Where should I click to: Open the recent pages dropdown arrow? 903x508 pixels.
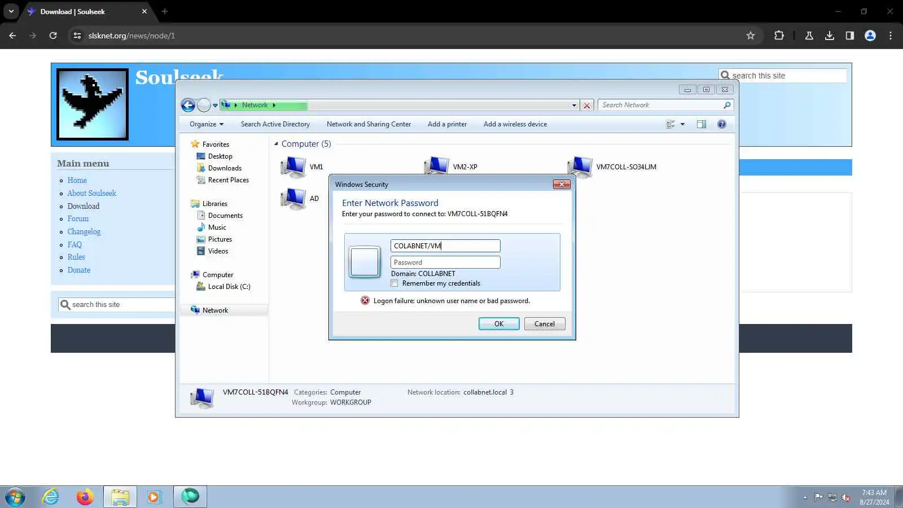tap(215, 106)
